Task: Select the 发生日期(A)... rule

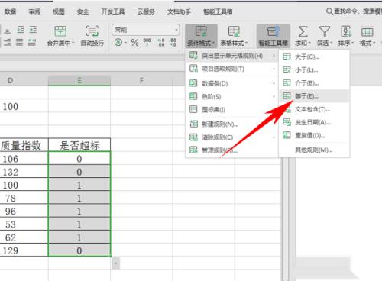Action: (314, 122)
